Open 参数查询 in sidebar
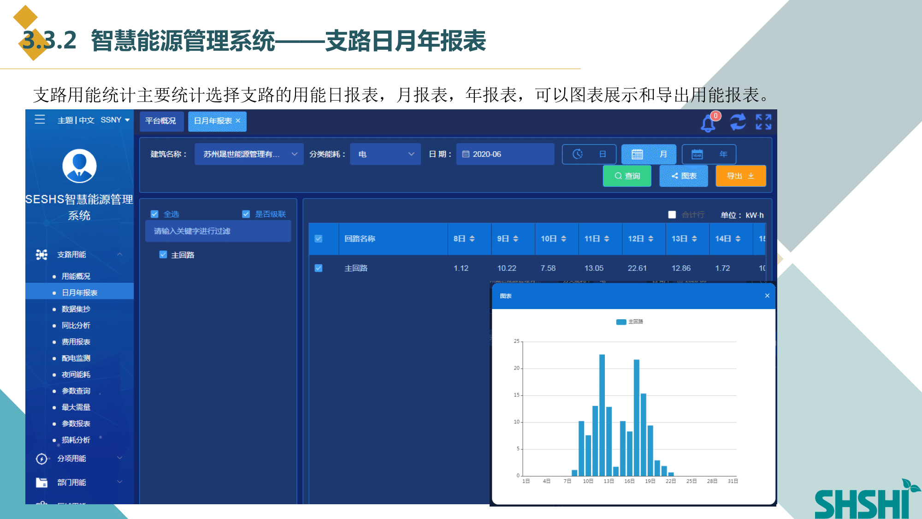This screenshot has height=519, width=922. tap(76, 391)
